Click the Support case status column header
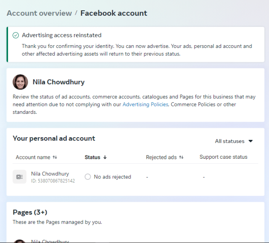Viewport: 269px width, 243px height. coord(223,157)
